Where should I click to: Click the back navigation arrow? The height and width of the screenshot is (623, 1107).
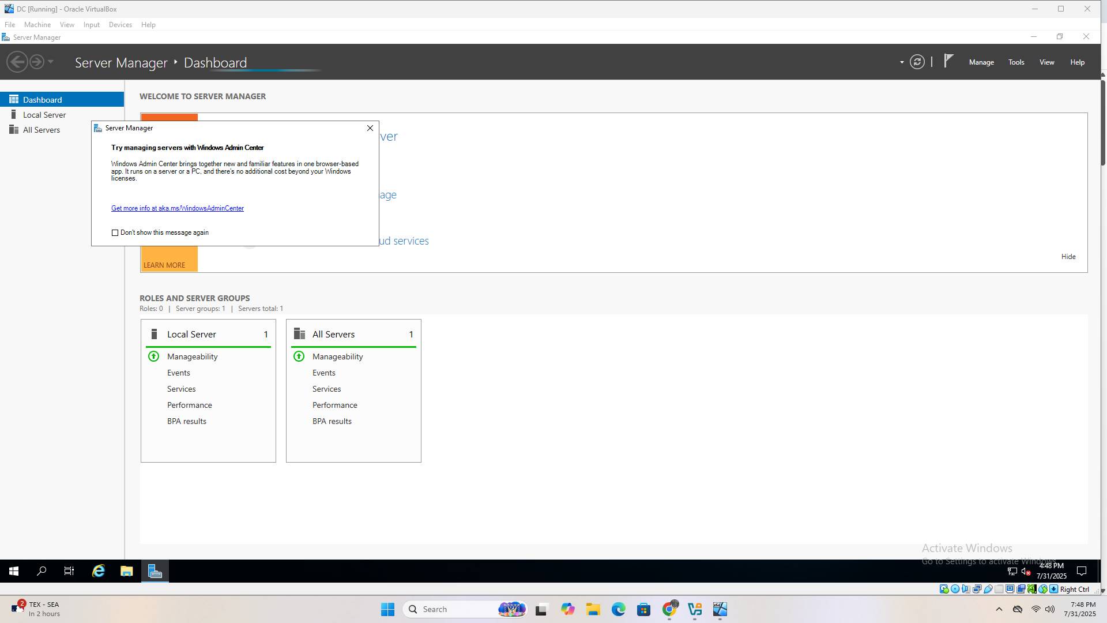coord(17,62)
